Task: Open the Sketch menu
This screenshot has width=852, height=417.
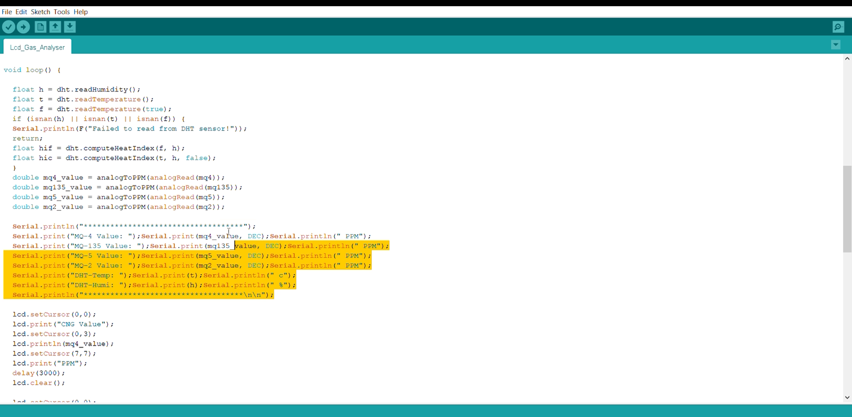Action: pyautogui.click(x=40, y=12)
